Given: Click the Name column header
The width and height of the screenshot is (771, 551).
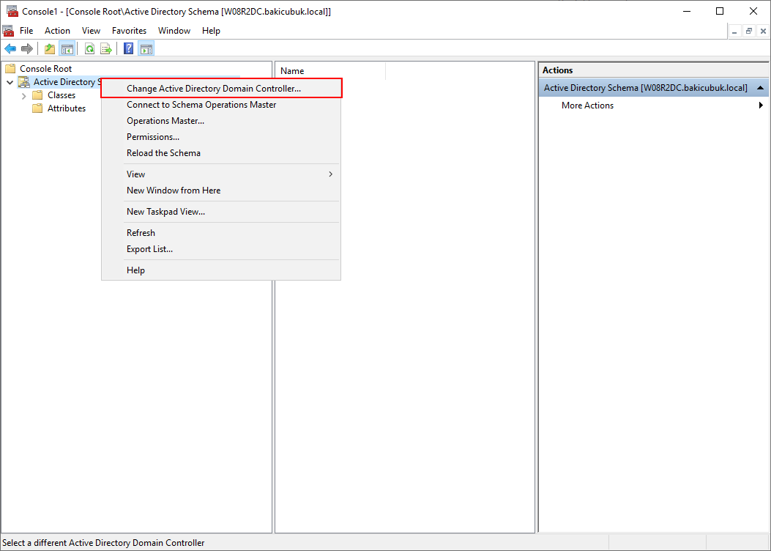Looking at the screenshot, I should coord(330,71).
